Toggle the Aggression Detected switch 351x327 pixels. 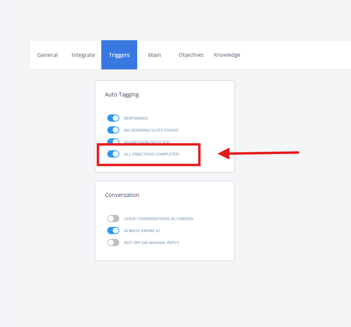point(113,141)
